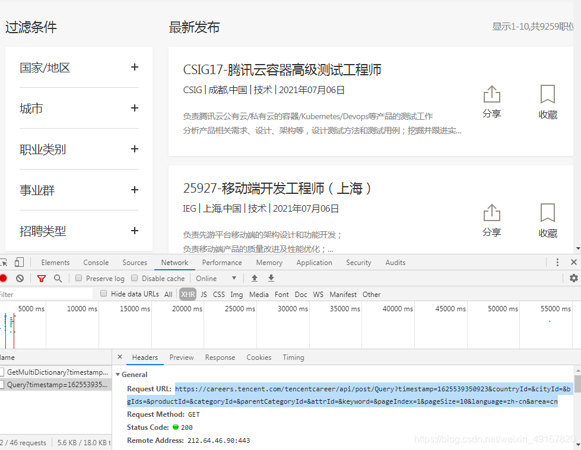581x450 pixels.
Task: Open job title CSIG17-腾讯云容器高级测试工程师
Action: click(x=282, y=69)
